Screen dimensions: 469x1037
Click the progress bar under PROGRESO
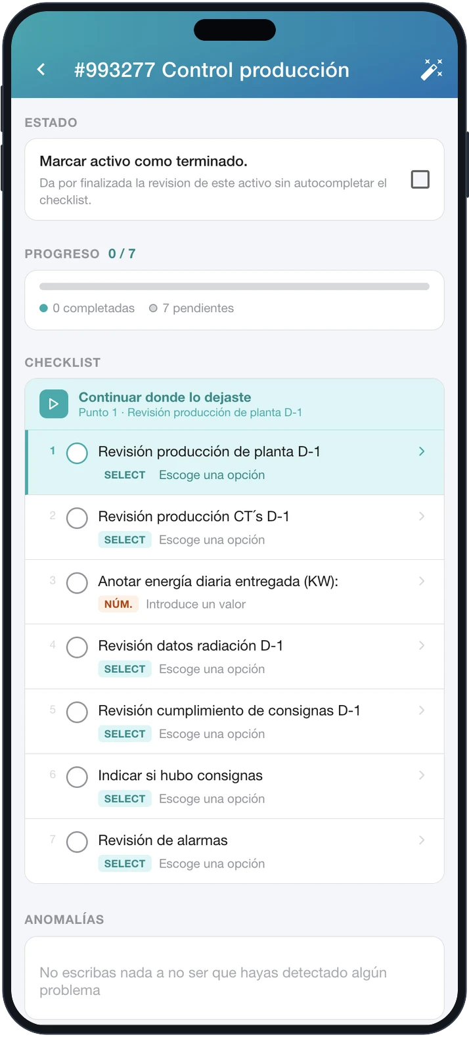tap(234, 287)
